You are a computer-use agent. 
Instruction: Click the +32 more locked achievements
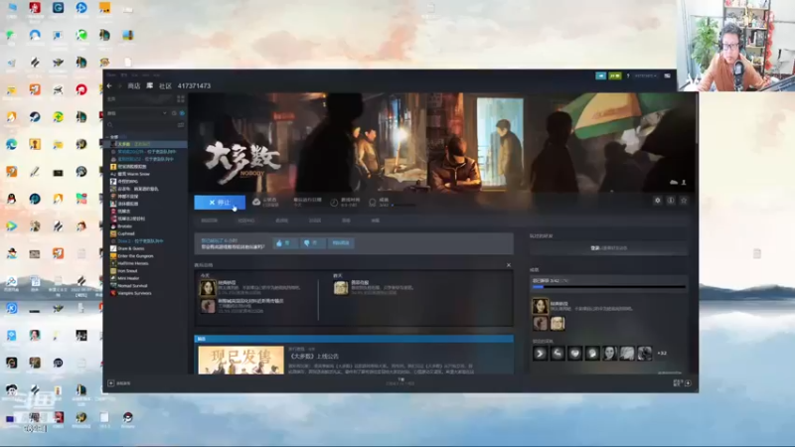click(x=662, y=354)
